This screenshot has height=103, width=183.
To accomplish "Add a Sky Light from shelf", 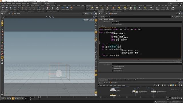I will 130,8.
